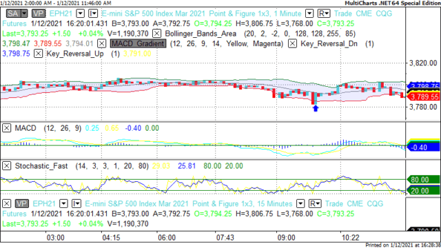
Task: Click the blue 3,798.75 price scale marker
Action: coord(424,86)
